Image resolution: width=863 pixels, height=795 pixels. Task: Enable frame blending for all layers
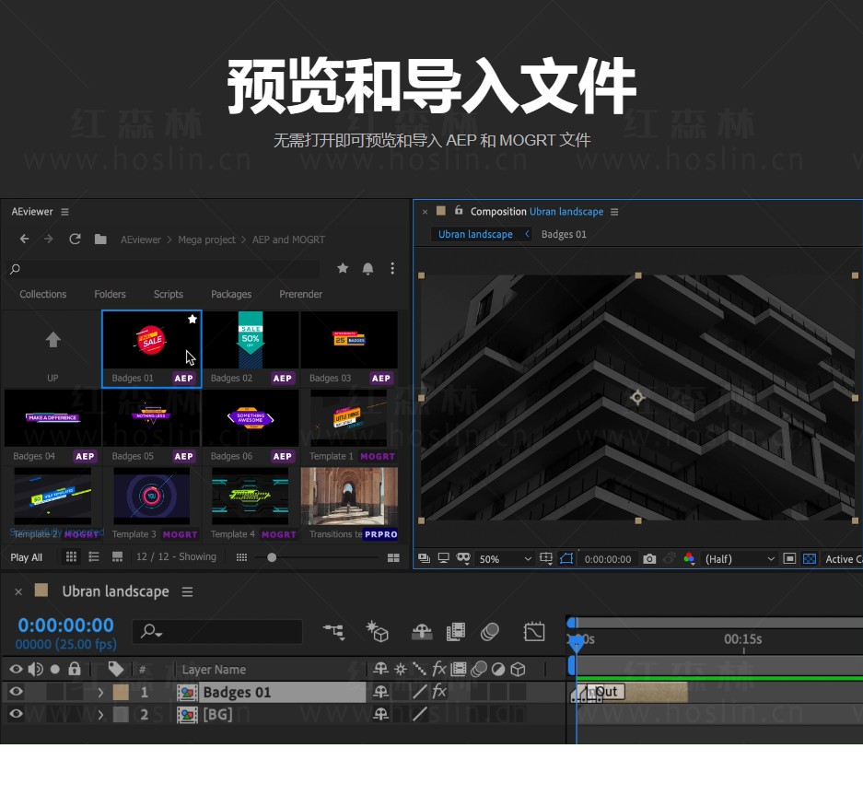456,631
